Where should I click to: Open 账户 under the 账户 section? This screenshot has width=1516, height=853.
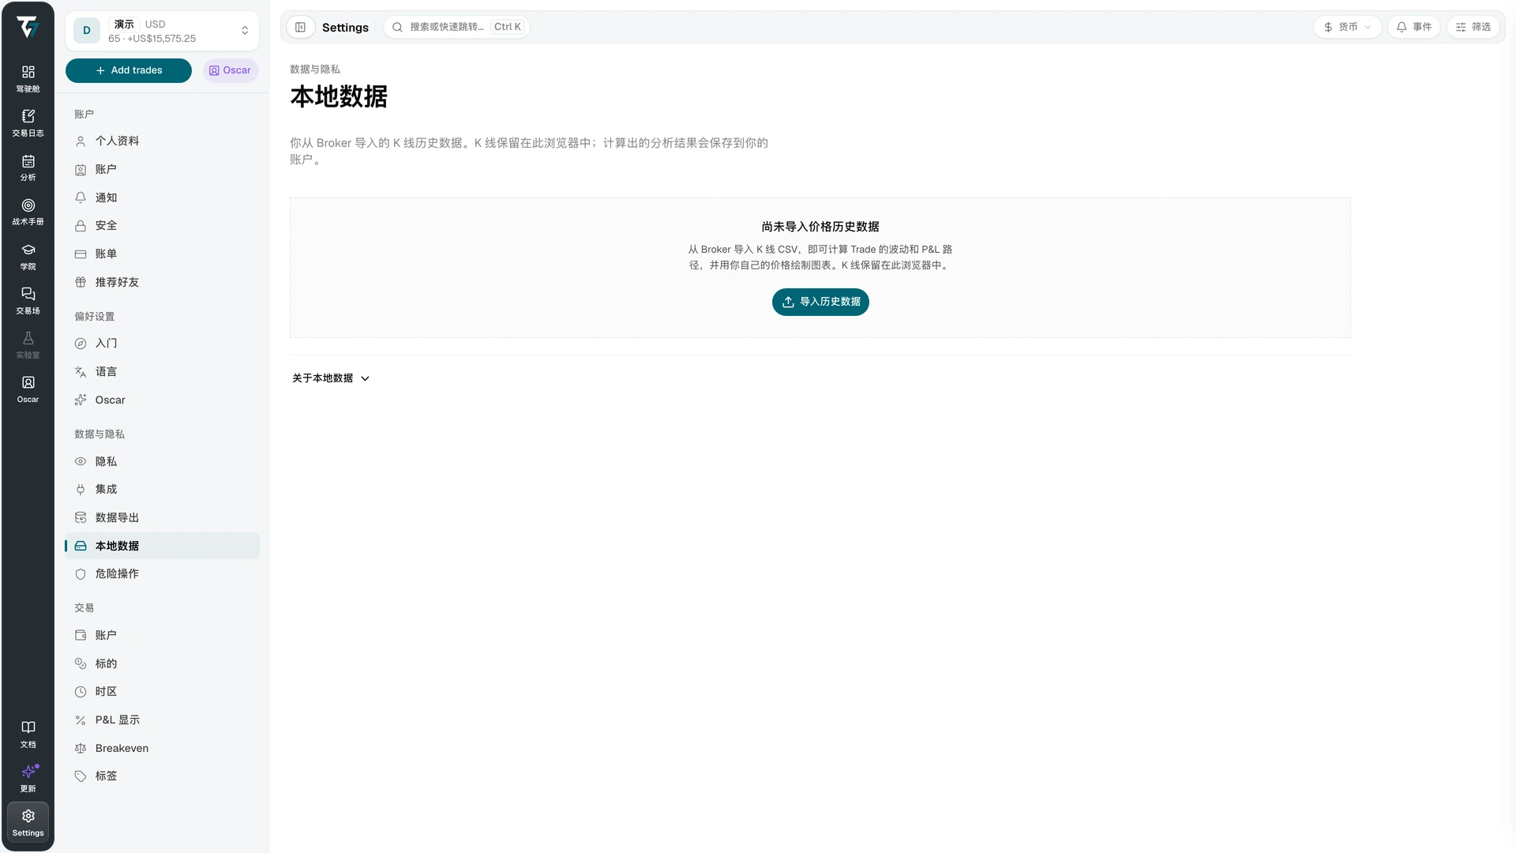162,170
